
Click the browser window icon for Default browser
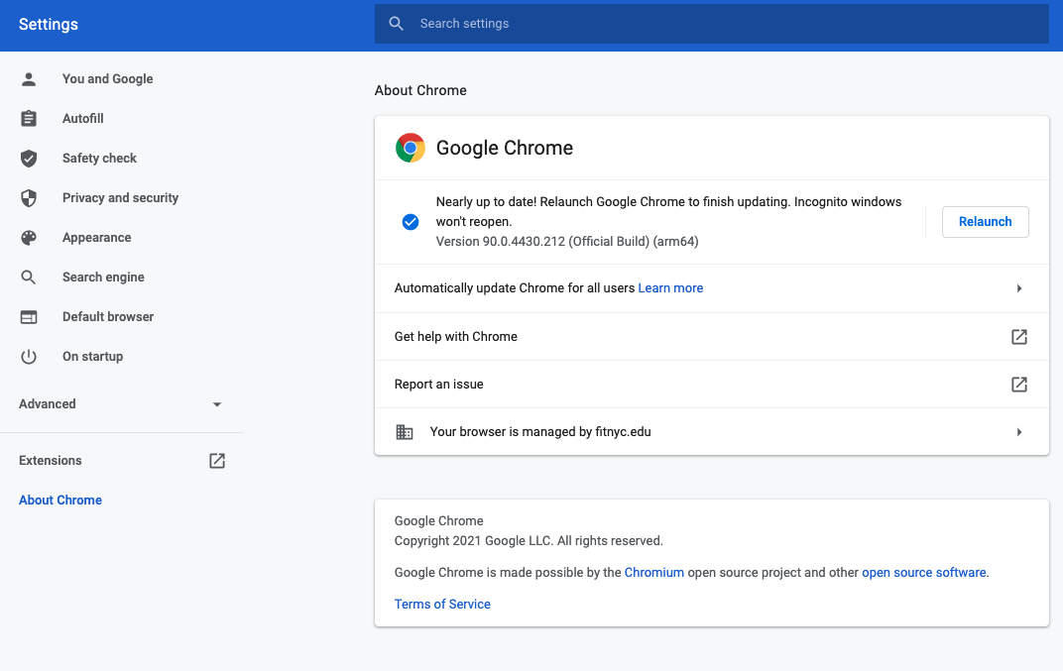29,317
